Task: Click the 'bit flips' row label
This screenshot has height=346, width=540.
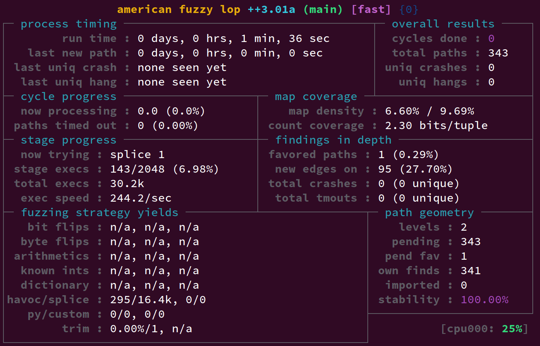Action: 58,227
